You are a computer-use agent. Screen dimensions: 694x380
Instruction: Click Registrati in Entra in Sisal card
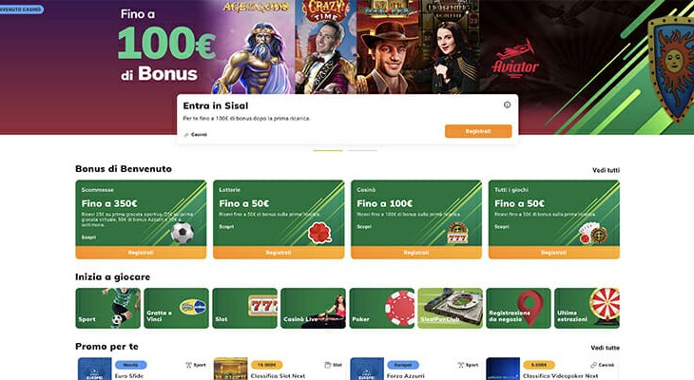click(x=478, y=131)
